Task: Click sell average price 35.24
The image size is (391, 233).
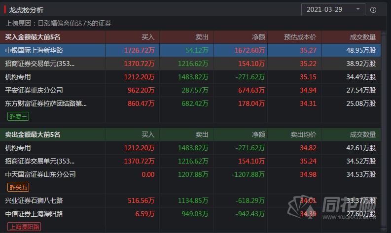Action: coord(308,161)
